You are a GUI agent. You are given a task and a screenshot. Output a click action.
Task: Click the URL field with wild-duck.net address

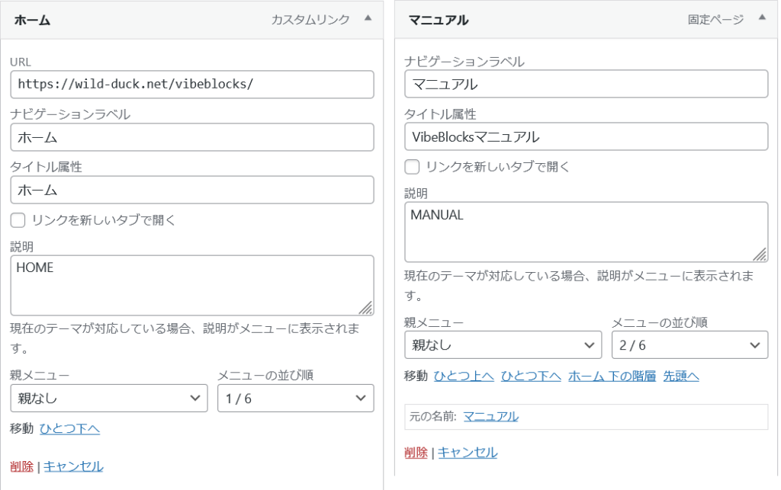(x=191, y=84)
